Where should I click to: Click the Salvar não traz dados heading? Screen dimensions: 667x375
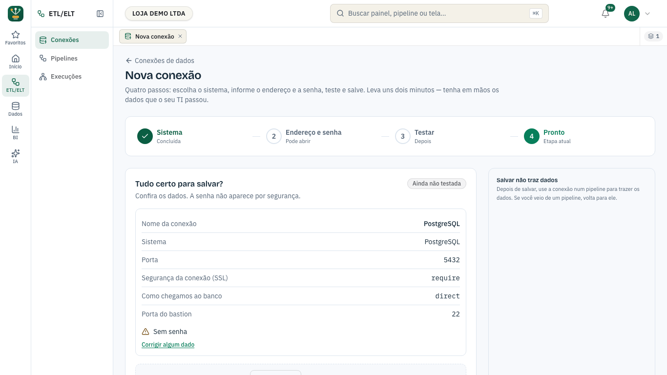(527, 180)
